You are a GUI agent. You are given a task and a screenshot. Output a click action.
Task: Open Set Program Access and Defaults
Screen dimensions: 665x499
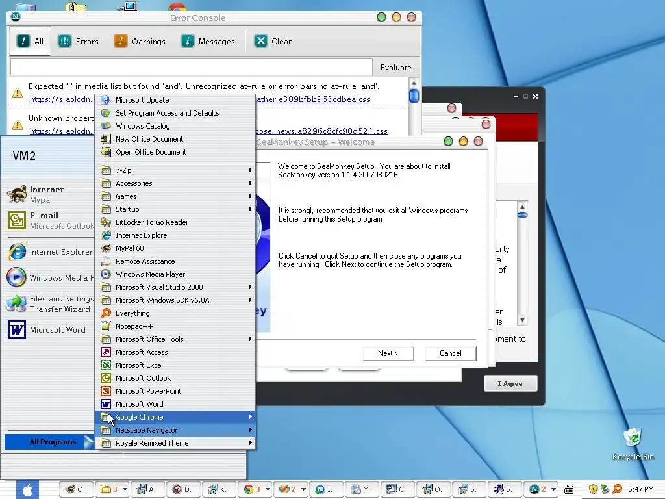point(175,113)
